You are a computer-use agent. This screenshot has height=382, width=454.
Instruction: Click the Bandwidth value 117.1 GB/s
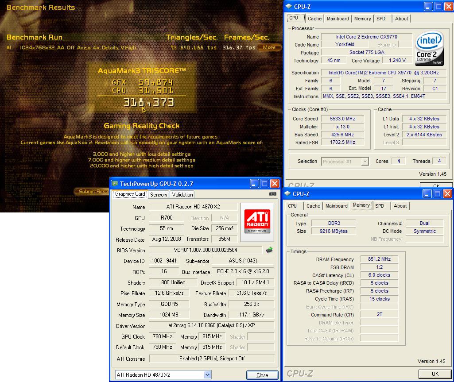(251, 315)
